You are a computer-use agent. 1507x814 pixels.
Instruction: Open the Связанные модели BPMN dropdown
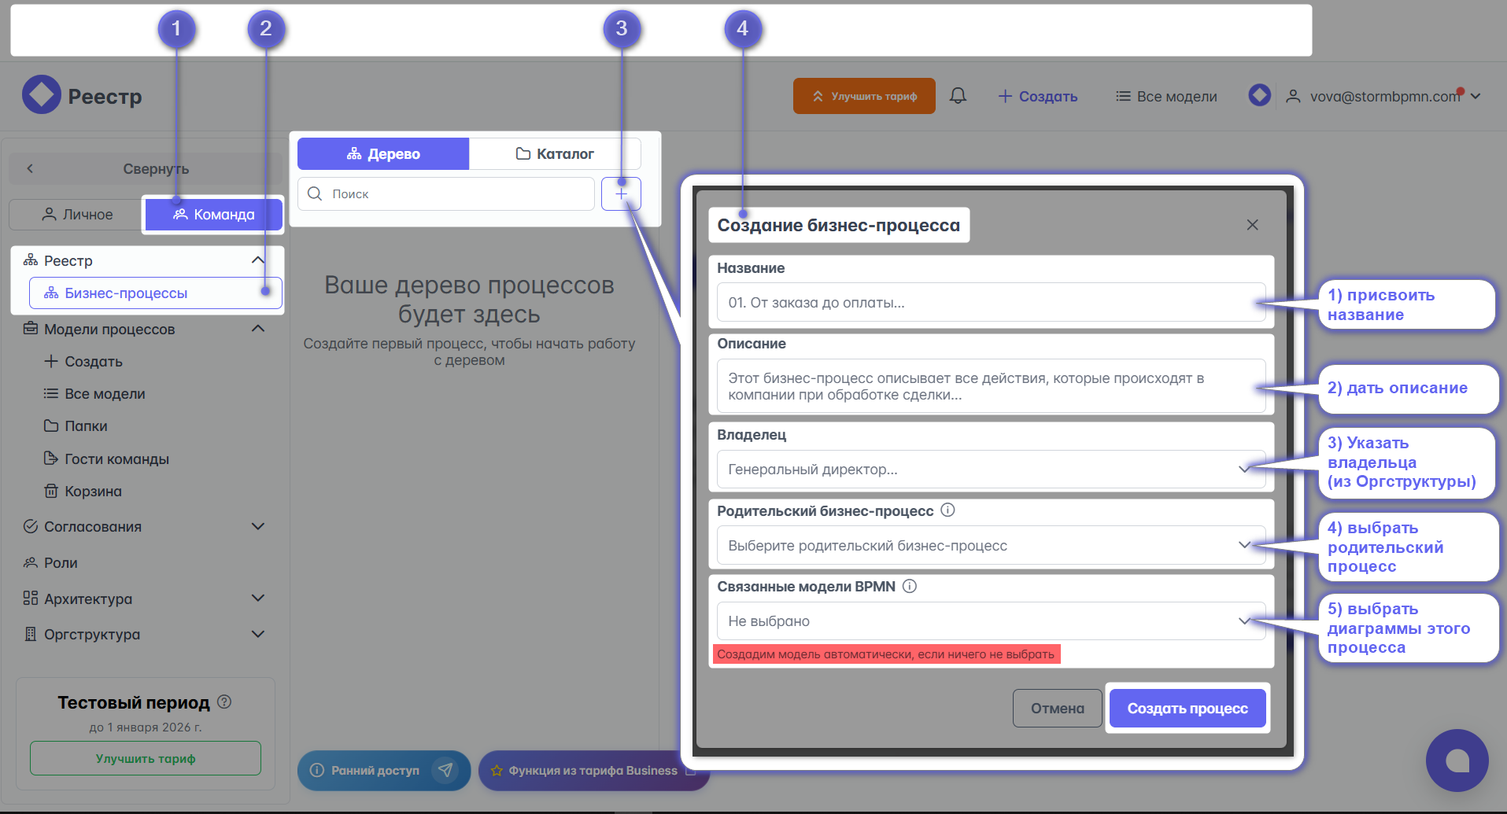[x=990, y=621]
